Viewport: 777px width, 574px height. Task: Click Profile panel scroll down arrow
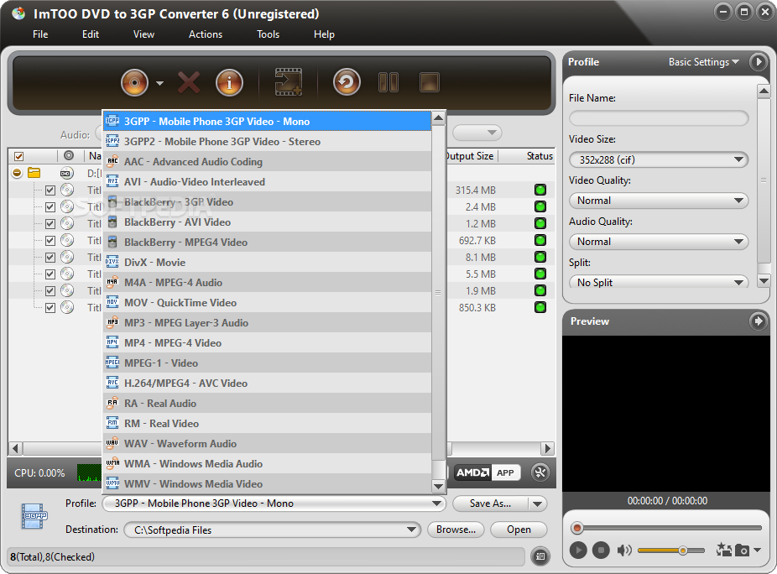[764, 281]
